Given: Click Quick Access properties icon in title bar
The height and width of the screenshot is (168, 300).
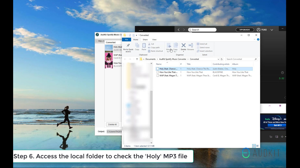Looking at the screenshot, I should (x=130, y=35).
